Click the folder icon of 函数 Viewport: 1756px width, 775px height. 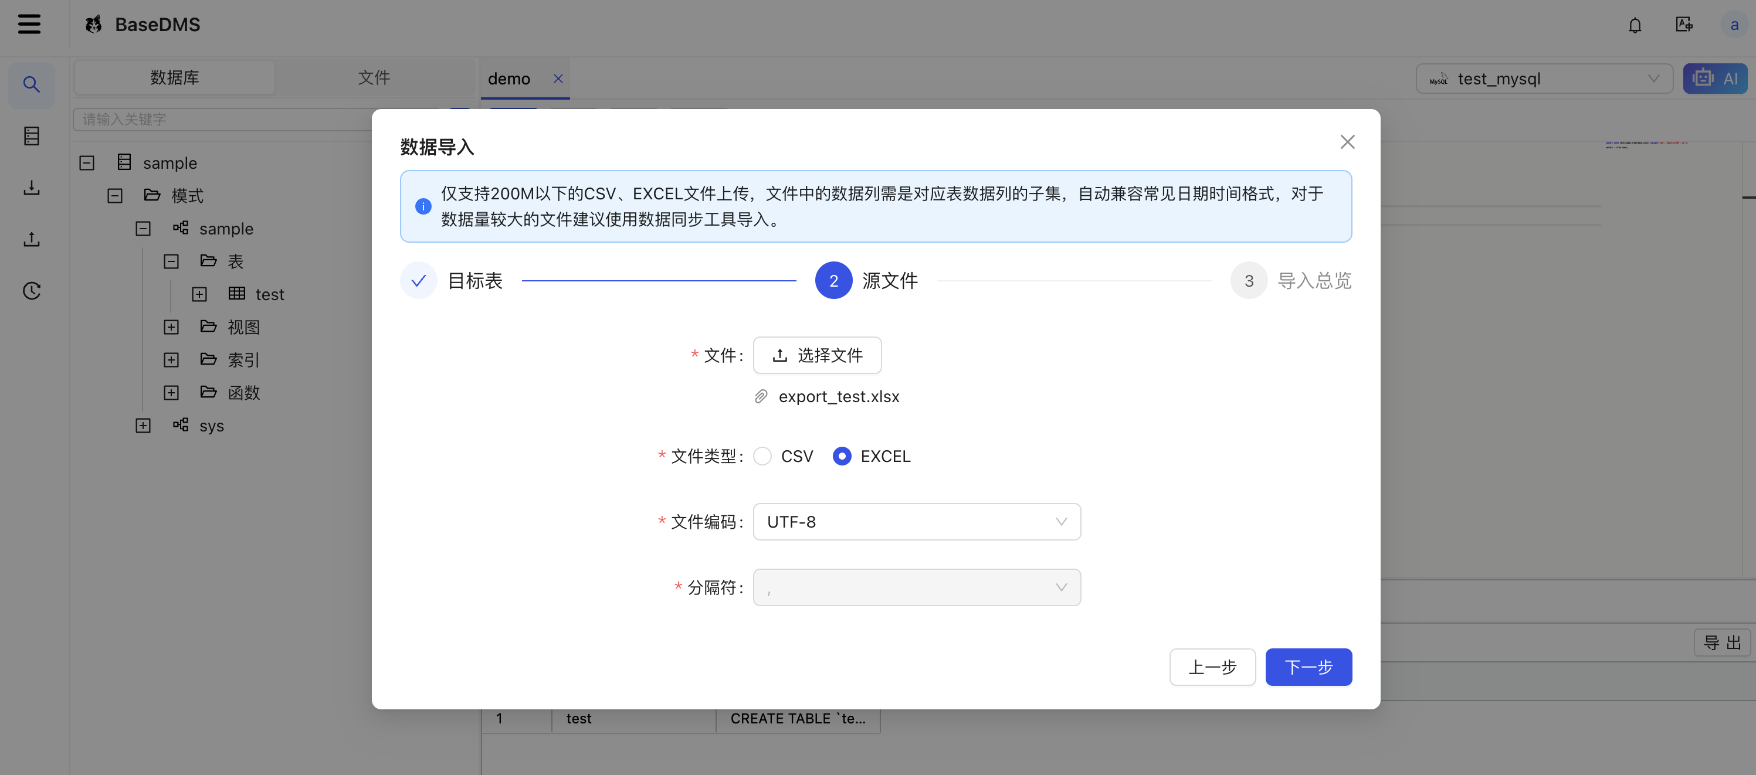(208, 391)
